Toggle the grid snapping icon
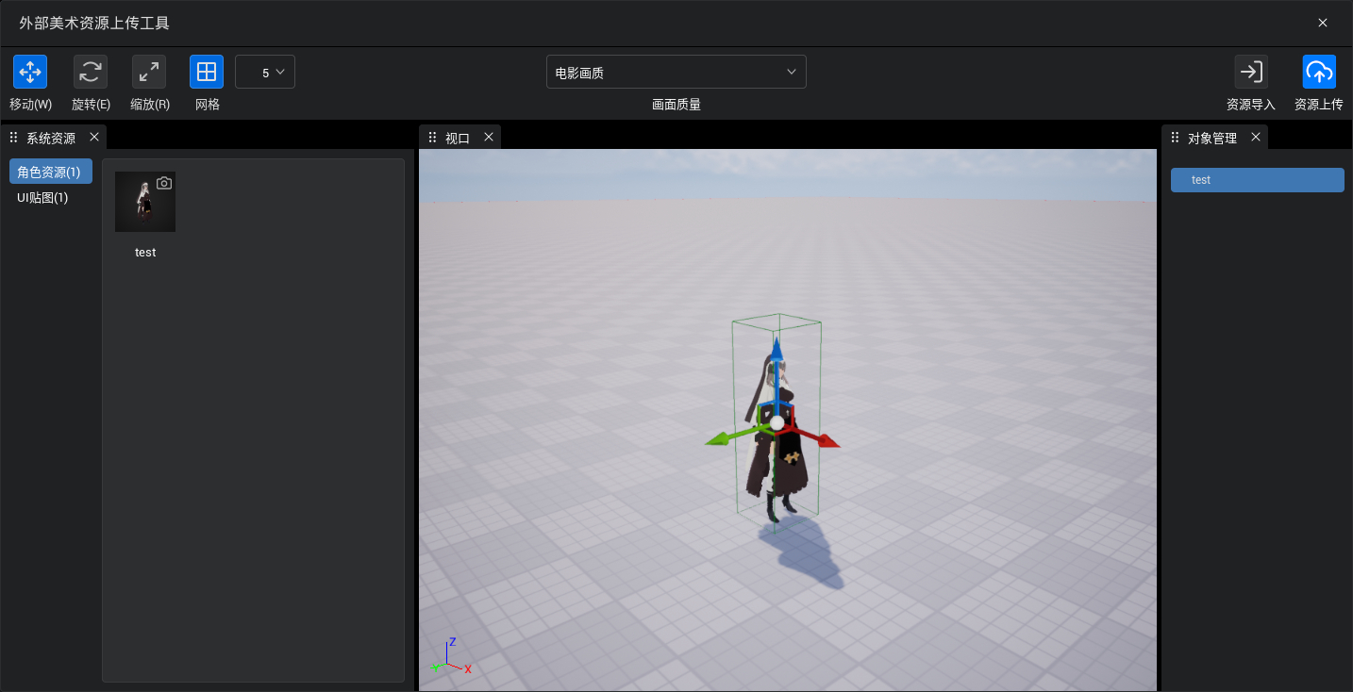The width and height of the screenshot is (1353, 692). (207, 72)
